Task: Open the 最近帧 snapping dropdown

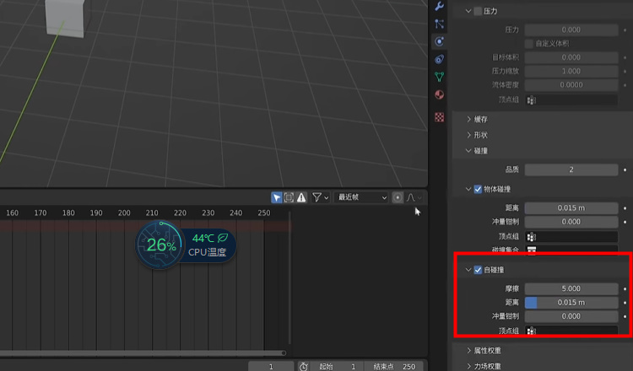Action: pyautogui.click(x=361, y=197)
